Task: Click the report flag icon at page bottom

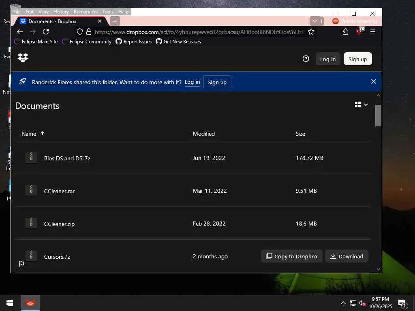Action: click(21, 264)
